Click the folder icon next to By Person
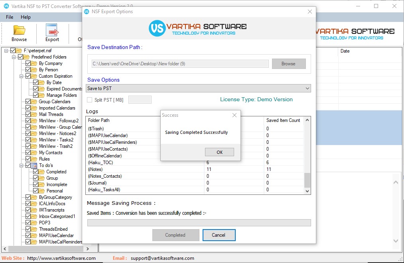This screenshot has height=263, width=404. (34, 70)
